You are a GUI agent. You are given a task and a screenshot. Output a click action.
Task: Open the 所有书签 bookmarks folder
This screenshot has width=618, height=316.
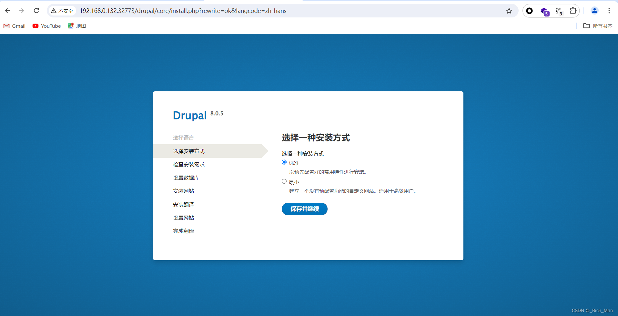pos(597,26)
